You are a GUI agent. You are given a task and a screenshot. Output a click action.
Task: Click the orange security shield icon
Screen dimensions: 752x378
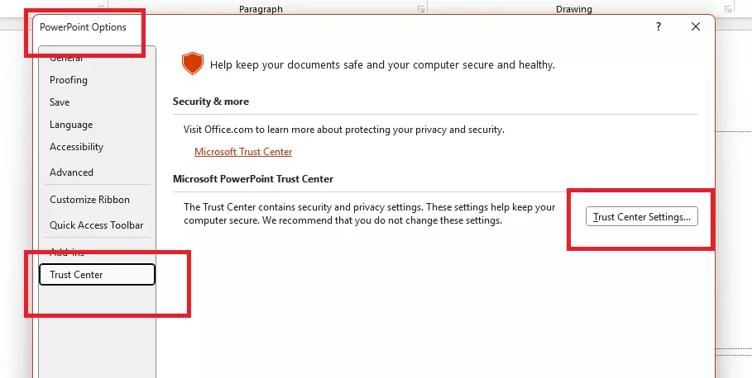pos(192,64)
